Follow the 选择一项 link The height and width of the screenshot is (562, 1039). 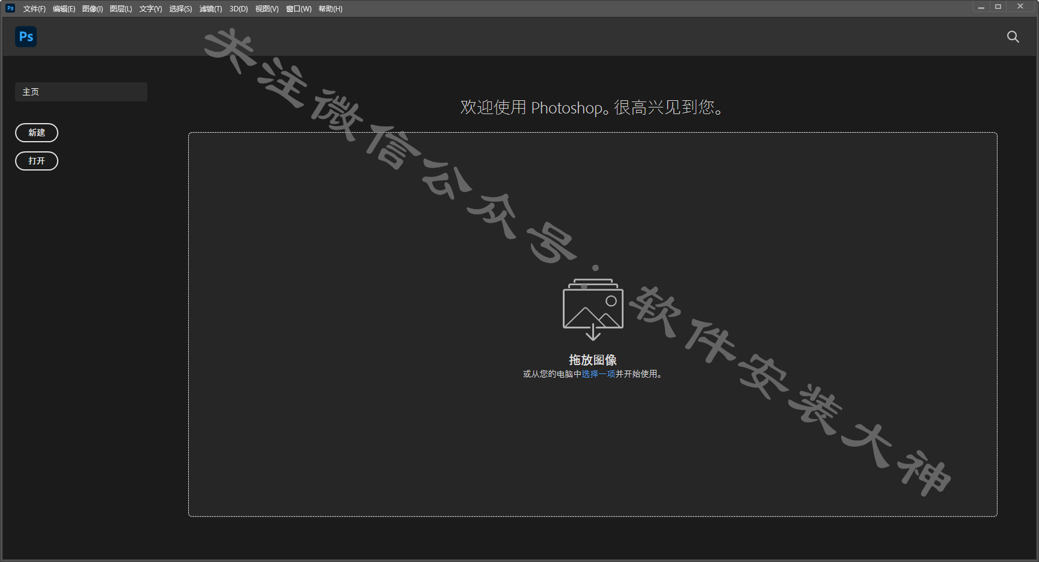[x=598, y=374]
